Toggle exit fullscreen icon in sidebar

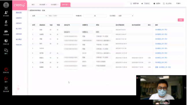click(6, 88)
